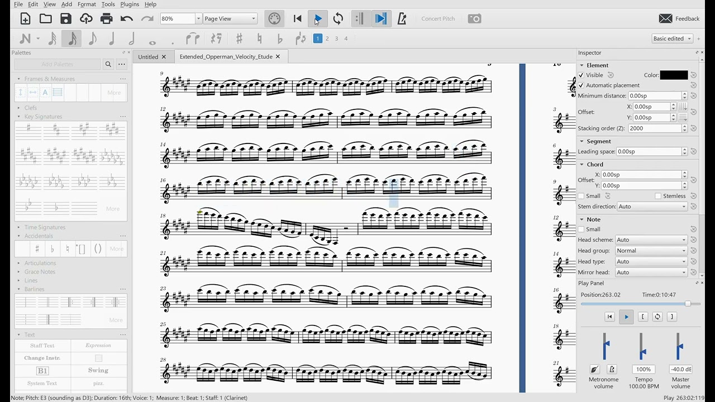Image resolution: width=715 pixels, height=402 pixels.
Task: Toggle Concert Pitch button
Action: 438,18
